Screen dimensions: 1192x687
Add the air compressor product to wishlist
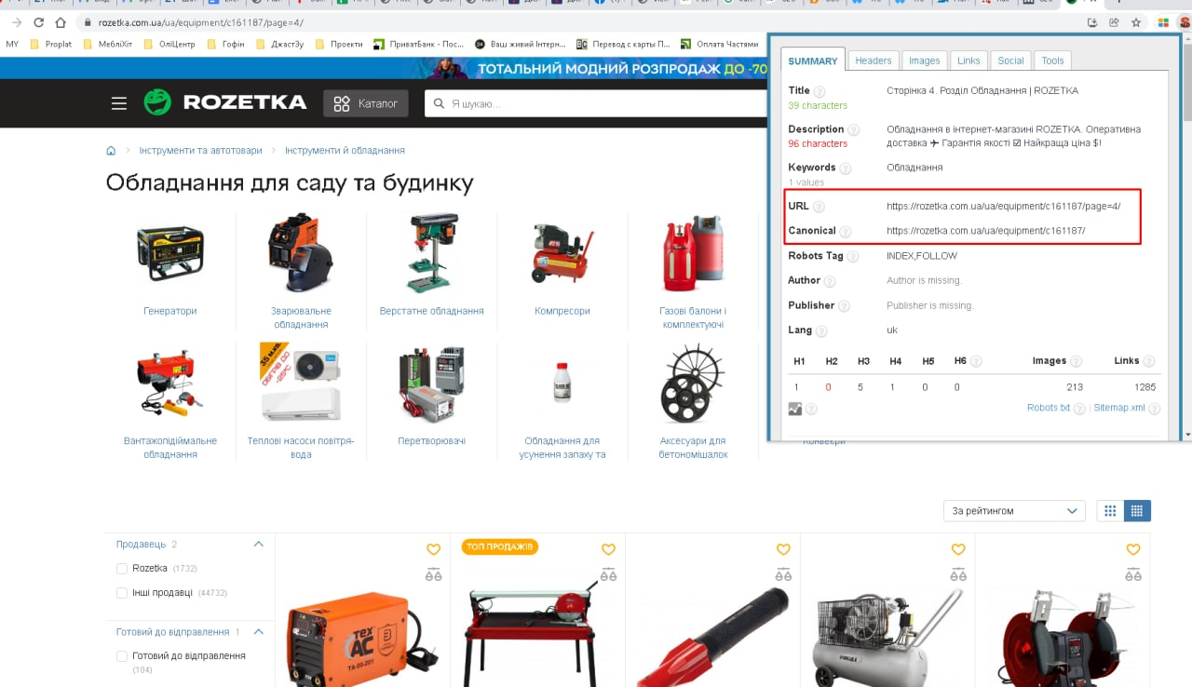(x=958, y=550)
